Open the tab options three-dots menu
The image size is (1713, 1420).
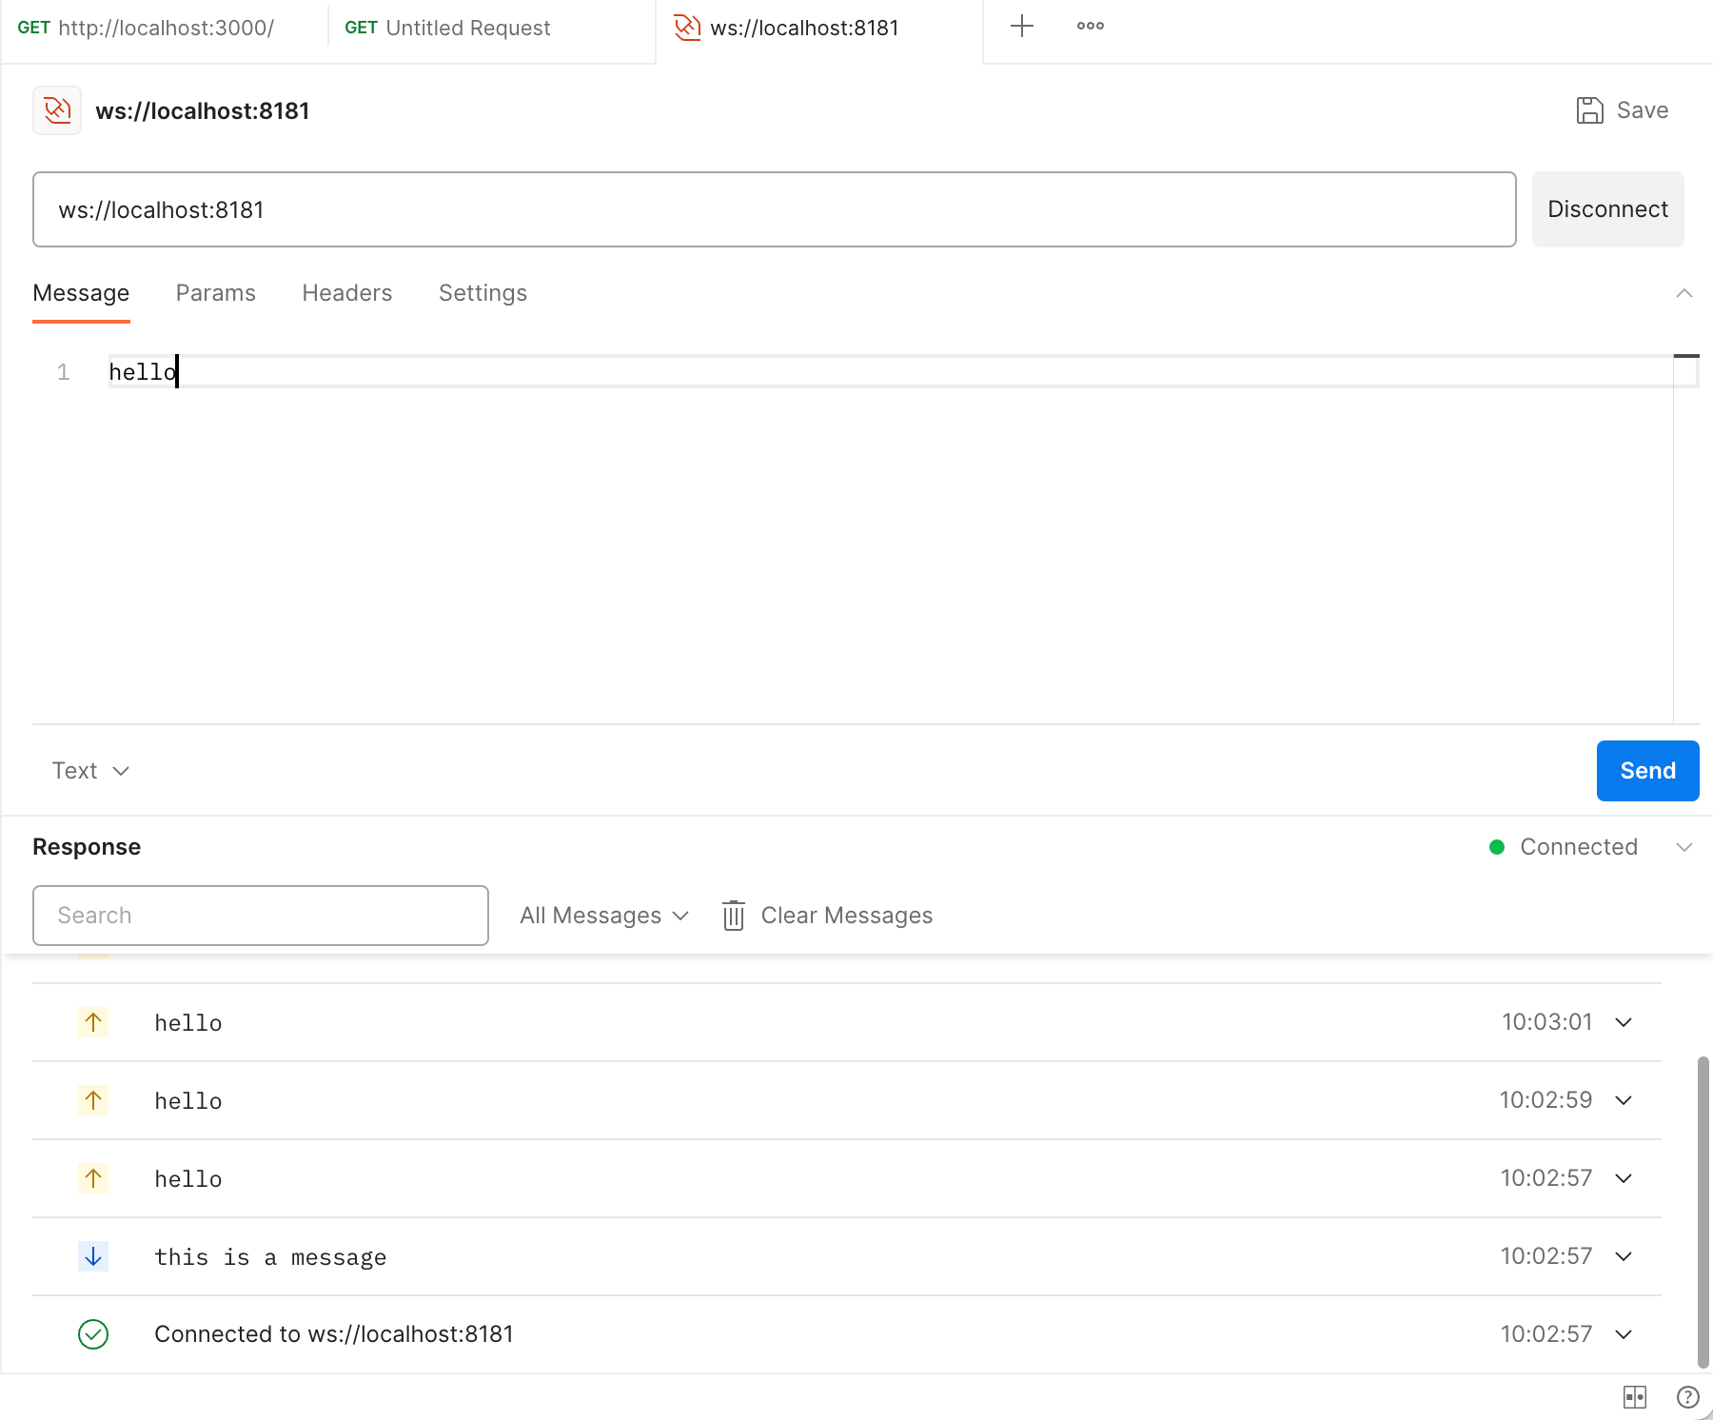[1091, 26]
